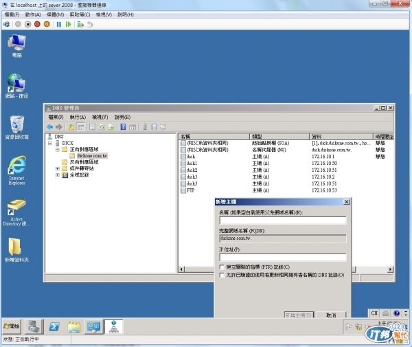Click the VM Turn Off (black square) icon
Image resolution: width=412 pixels, height=347 pixels.
pyautogui.click(x=27, y=25)
